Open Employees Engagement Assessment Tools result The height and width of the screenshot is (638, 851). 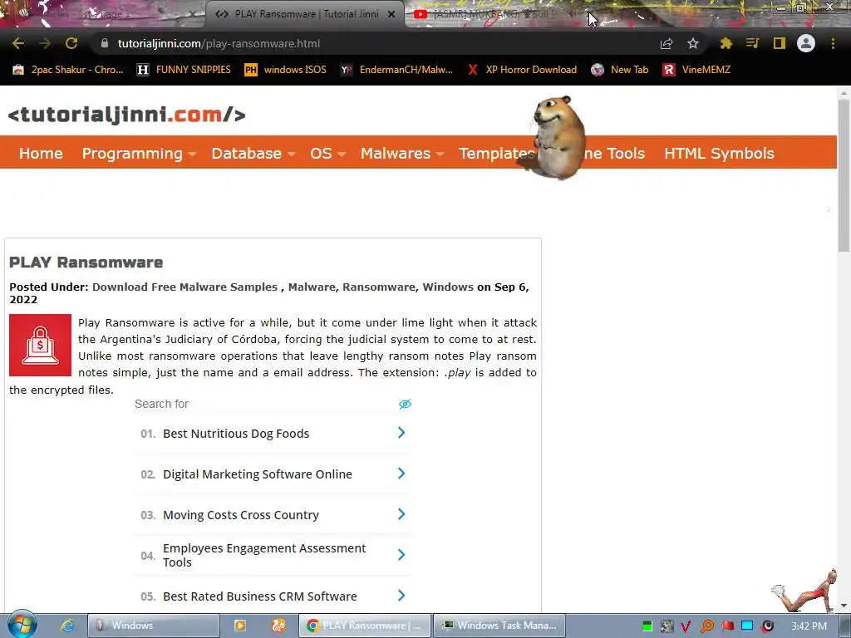(x=265, y=555)
